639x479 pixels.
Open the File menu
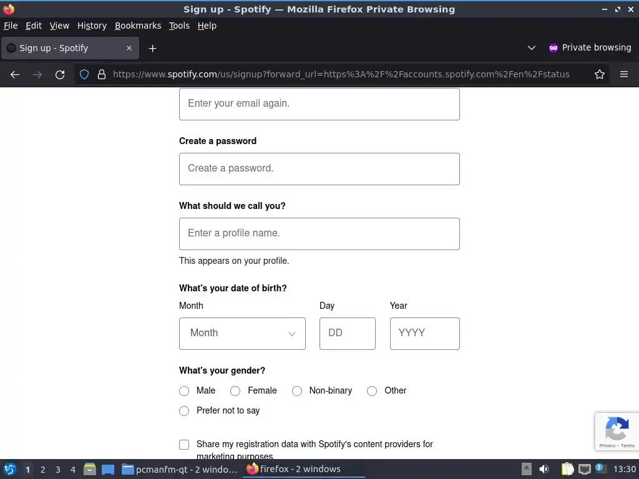[11, 26]
